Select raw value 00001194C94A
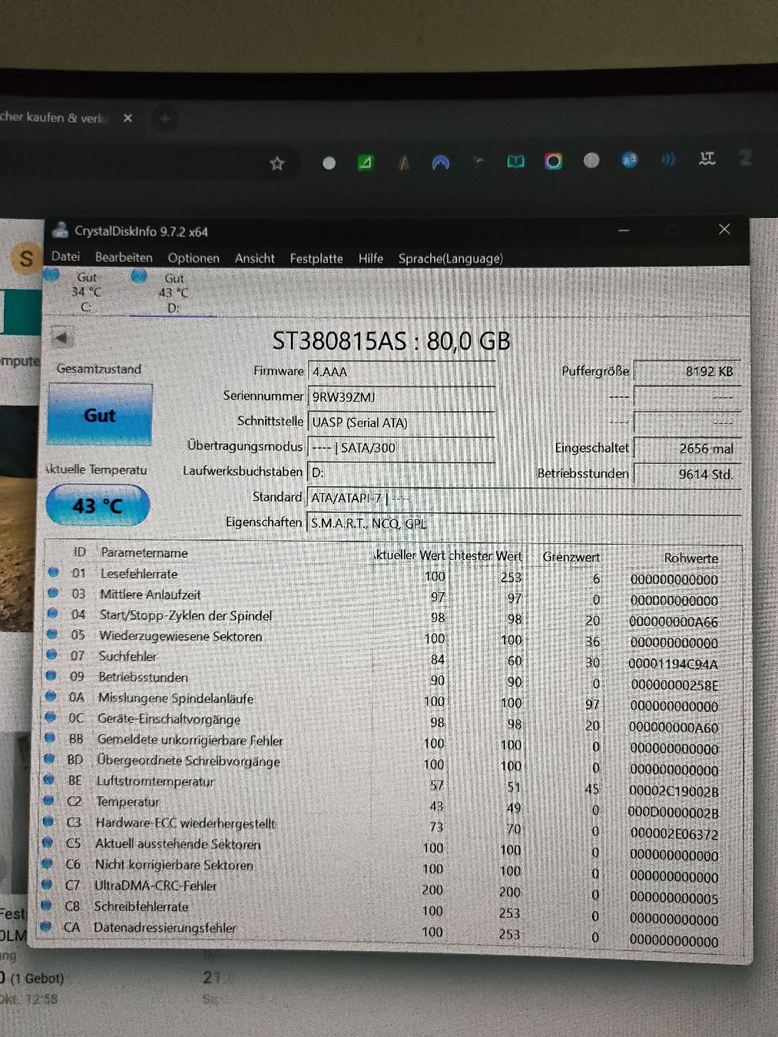This screenshot has width=778, height=1037. click(x=673, y=664)
